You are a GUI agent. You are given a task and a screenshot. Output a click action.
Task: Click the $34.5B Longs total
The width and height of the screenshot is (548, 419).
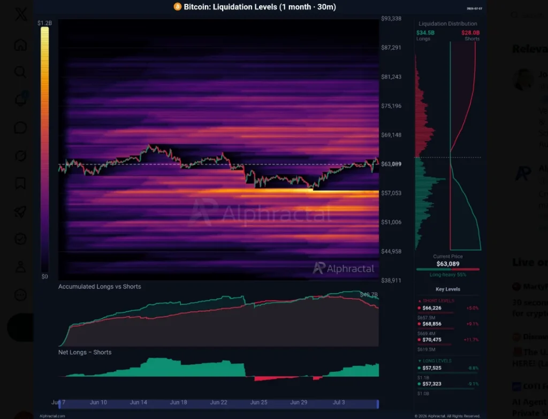425,33
